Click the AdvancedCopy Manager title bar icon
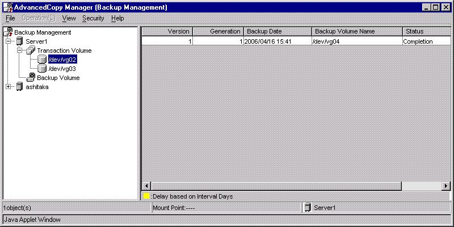Screen dimensions: 454x227 coord(8,7)
